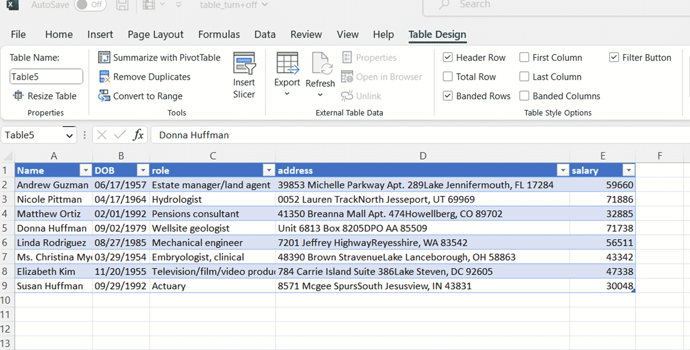Screen dimensions: 690x350
Task: Uncheck the Filter Button option
Action: (614, 58)
